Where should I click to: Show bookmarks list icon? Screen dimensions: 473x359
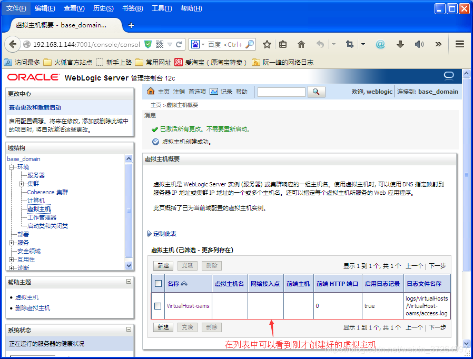283,45
